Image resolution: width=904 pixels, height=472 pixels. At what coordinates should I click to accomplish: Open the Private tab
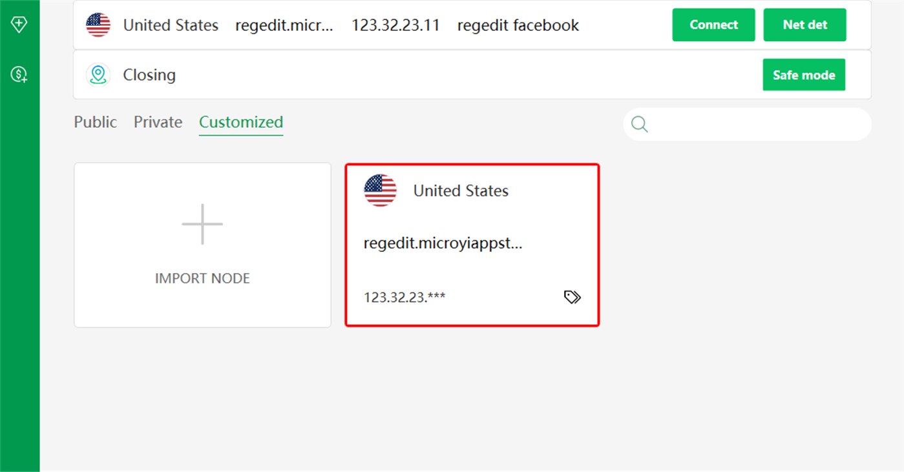(158, 122)
